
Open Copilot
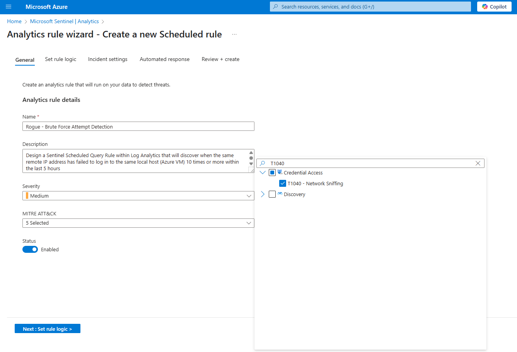(494, 7)
